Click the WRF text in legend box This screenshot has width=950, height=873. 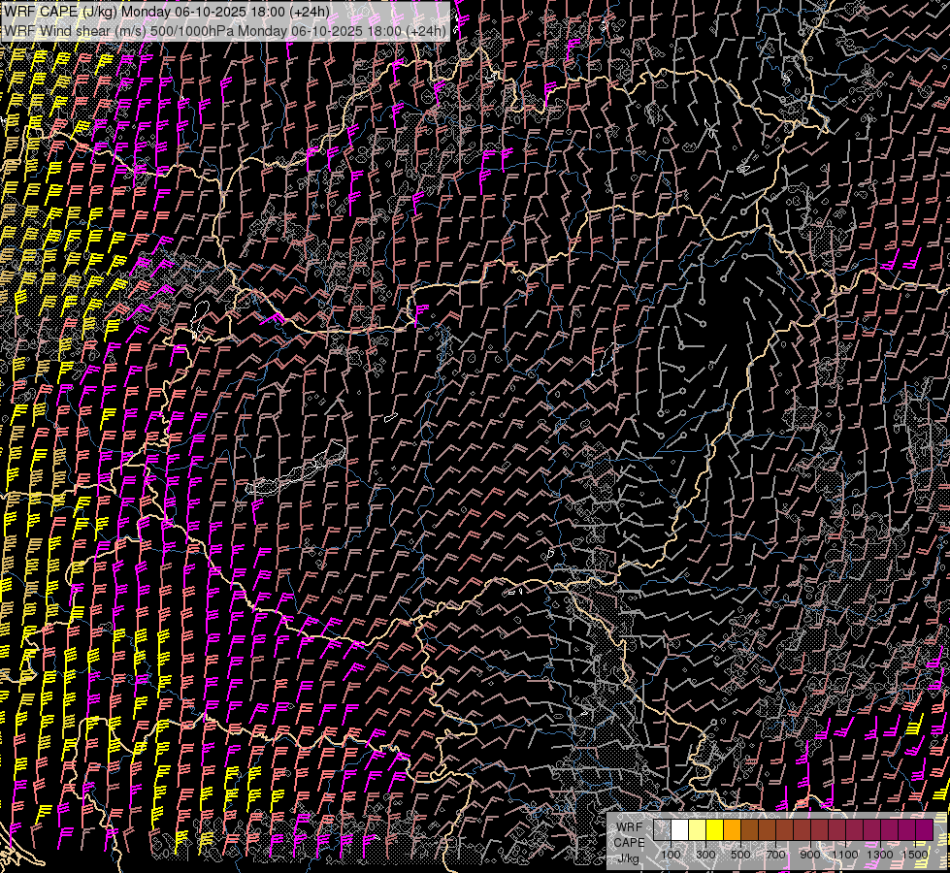629,827
